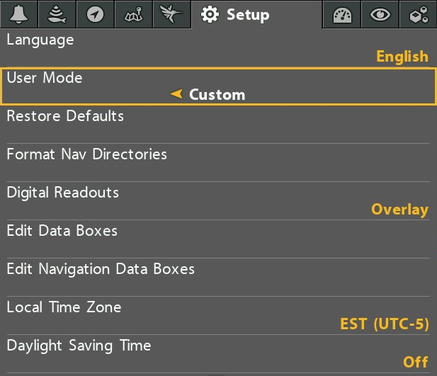Open the gauge Accessories tab
Image resolution: width=437 pixels, height=376 pixels.
point(342,14)
